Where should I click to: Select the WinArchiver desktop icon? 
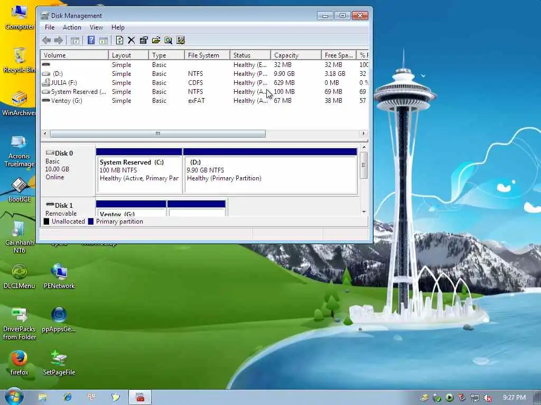19,103
